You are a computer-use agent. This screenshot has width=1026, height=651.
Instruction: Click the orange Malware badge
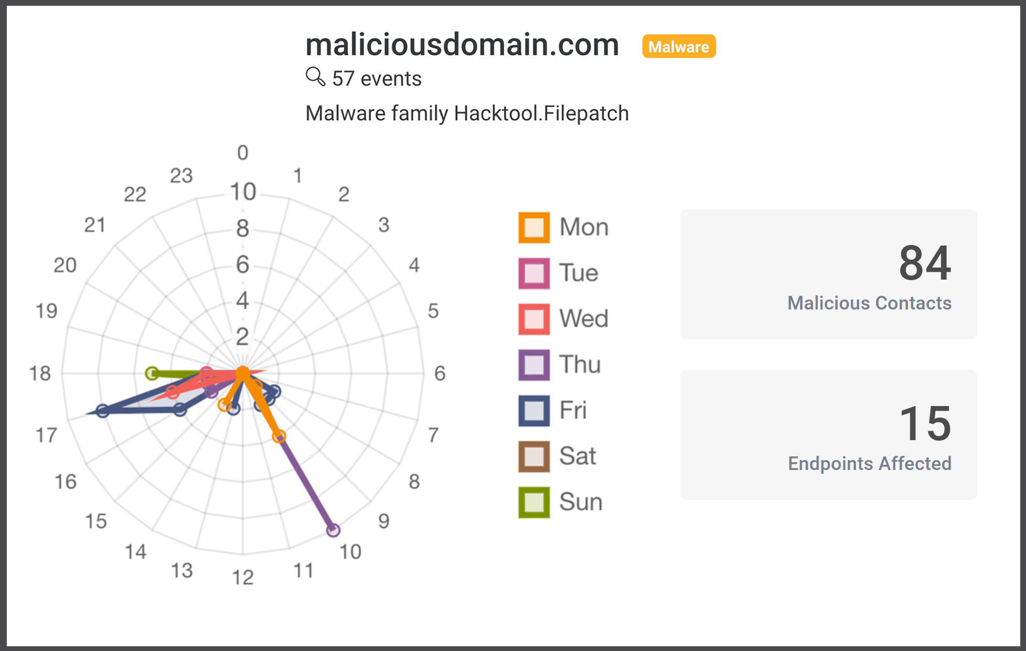[678, 47]
